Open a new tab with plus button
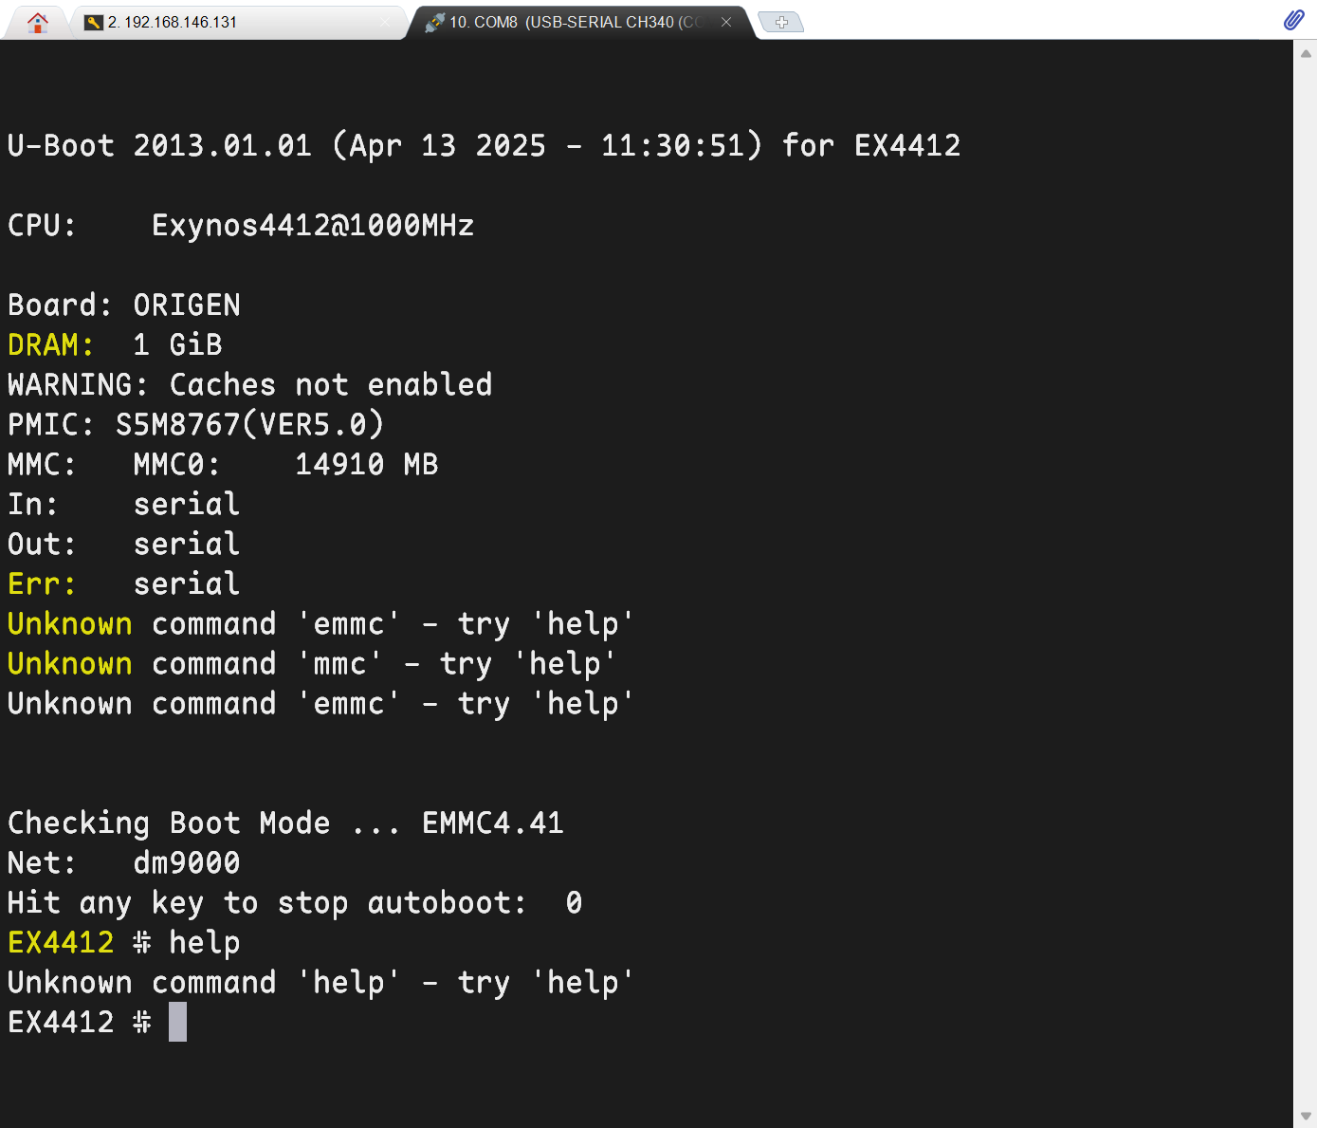 click(x=781, y=22)
